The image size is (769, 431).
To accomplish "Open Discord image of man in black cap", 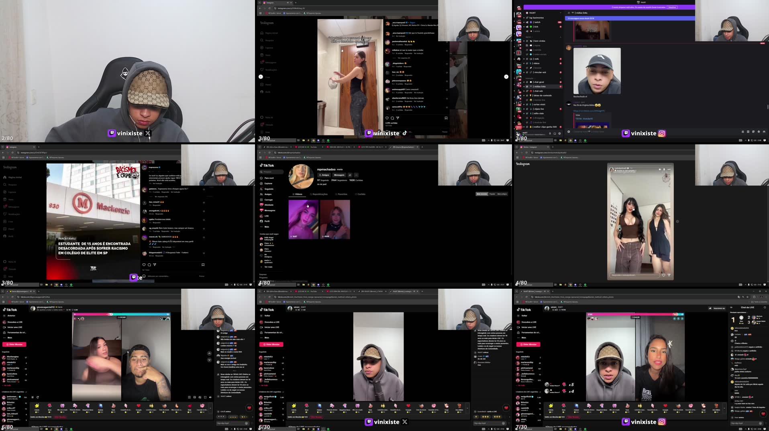I will (x=597, y=71).
